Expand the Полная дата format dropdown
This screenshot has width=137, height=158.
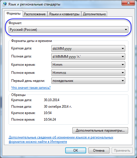click(88, 57)
